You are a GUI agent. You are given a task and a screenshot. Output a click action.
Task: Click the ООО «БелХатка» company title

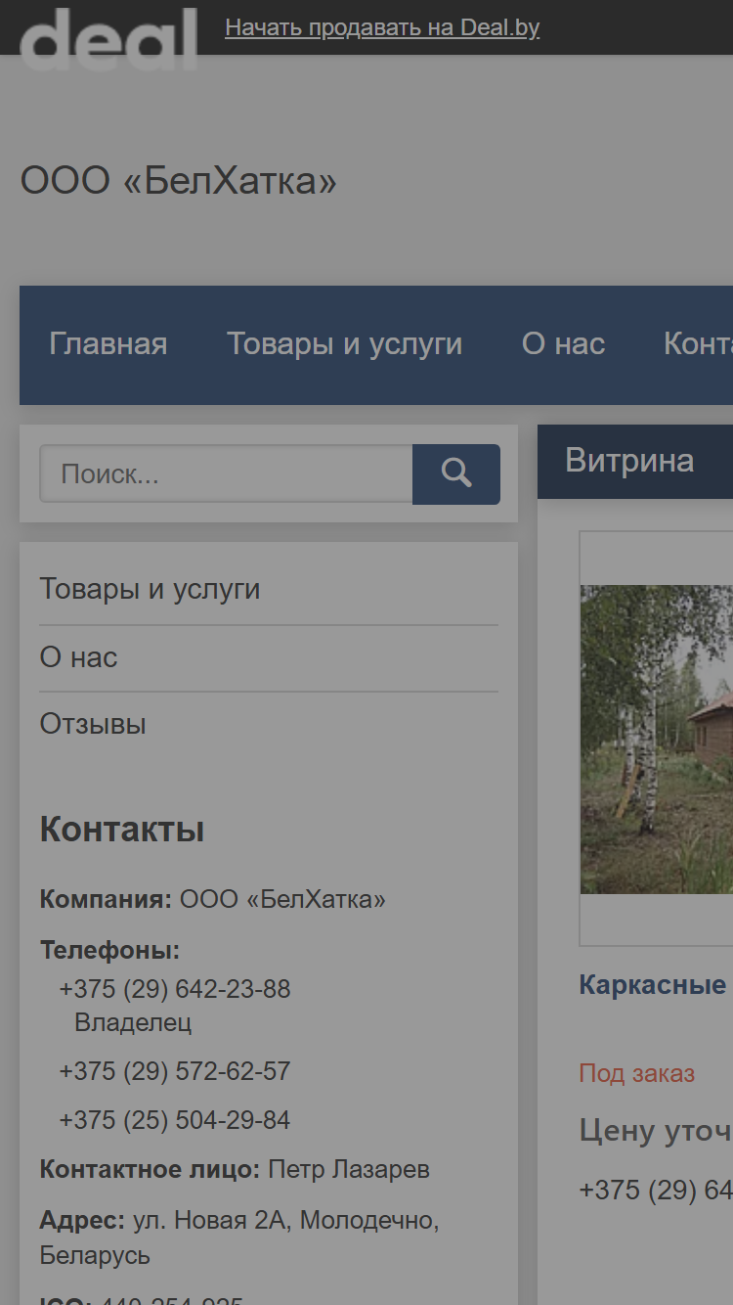pyautogui.click(x=179, y=181)
